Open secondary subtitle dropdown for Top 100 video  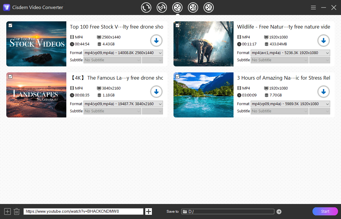click(152, 60)
